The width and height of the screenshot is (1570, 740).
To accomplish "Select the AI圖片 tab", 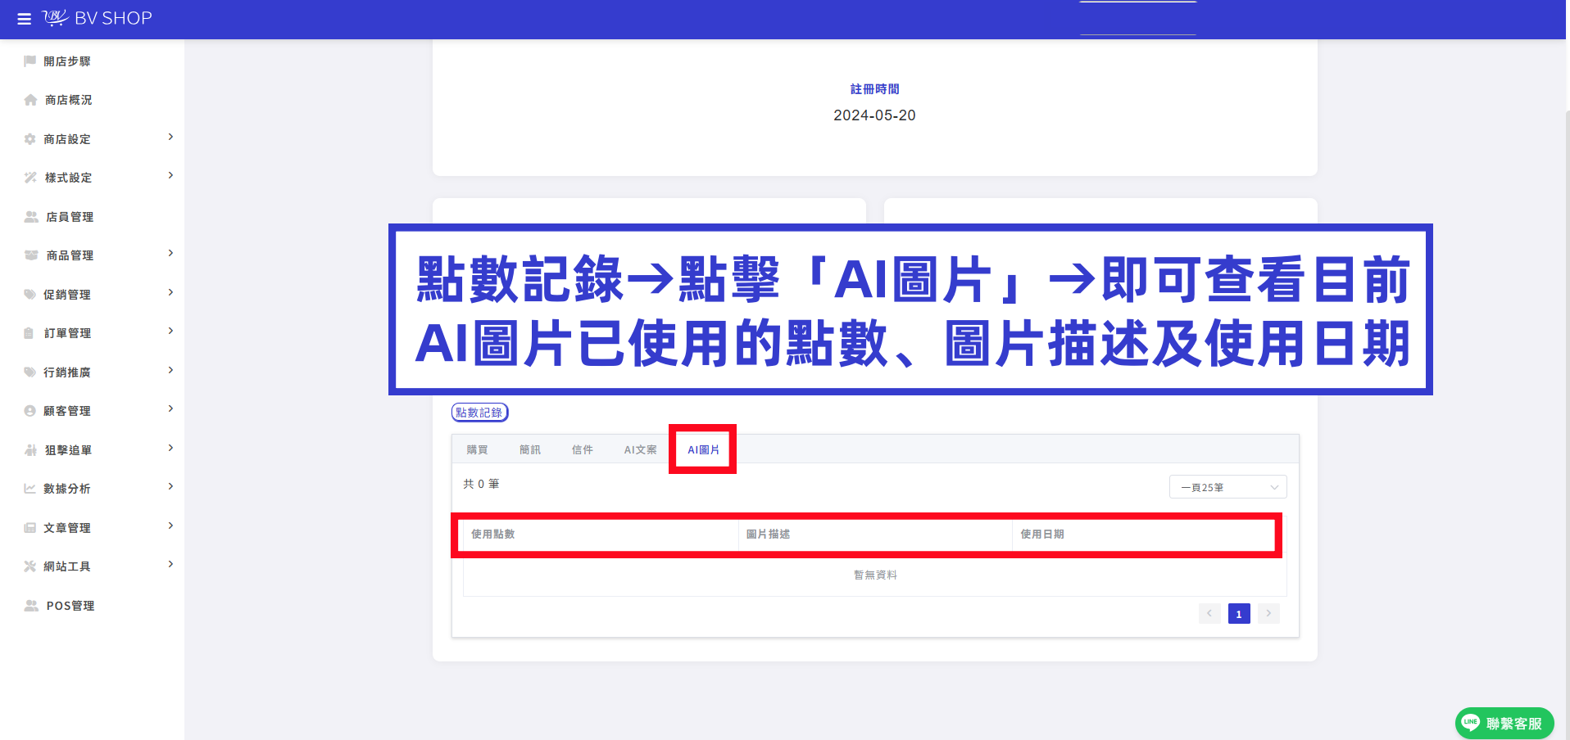I will [x=703, y=449].
